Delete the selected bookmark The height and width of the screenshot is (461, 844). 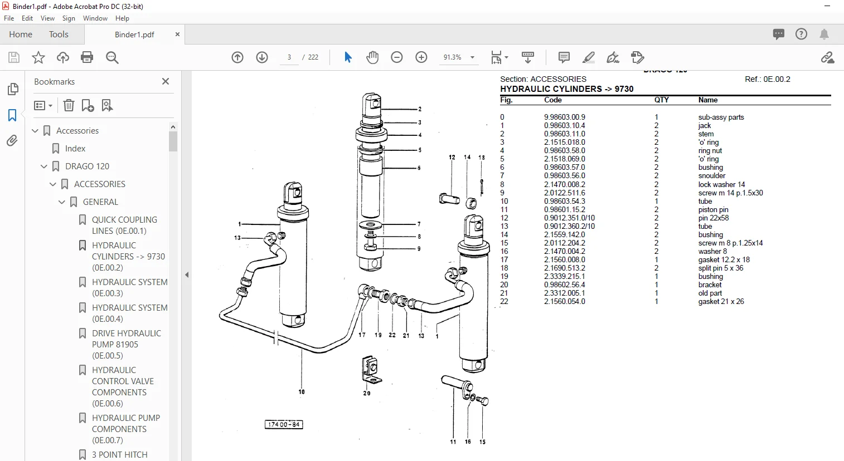point(69,105)
